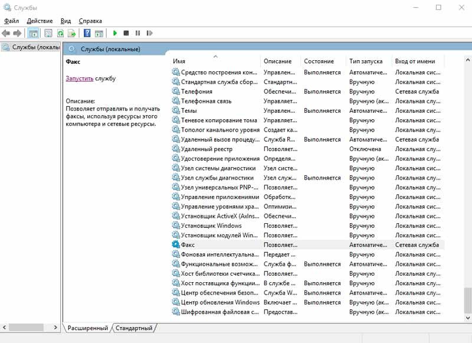Click Сетевая служба logon cell of Факс
The height and width of the screenshot is (343, 472).
tap(417, 244)
